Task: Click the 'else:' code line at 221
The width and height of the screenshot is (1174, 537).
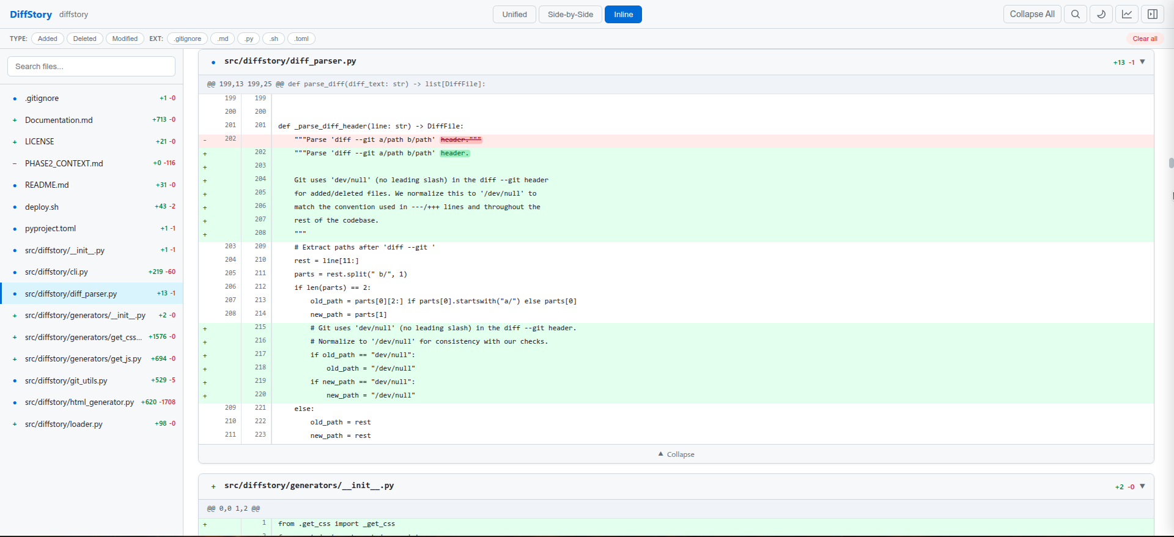Action: 676,409
